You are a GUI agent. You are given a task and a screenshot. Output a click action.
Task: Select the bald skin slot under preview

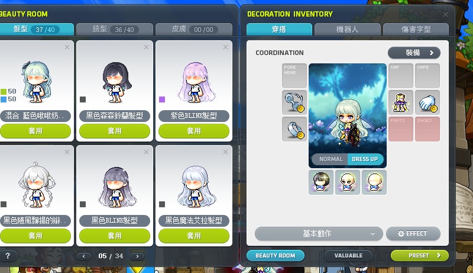(374, 182)
